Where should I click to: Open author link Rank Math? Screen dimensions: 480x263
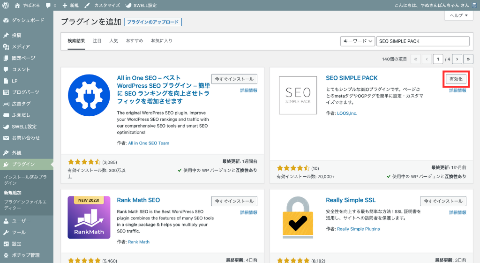click(x=139, y=242)
